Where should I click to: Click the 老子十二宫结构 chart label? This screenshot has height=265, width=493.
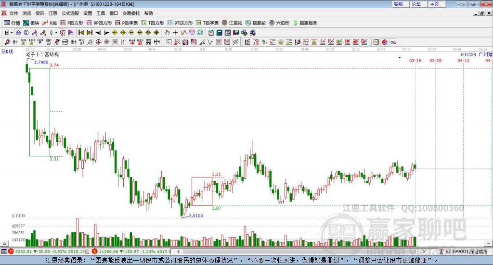point(42,54)
